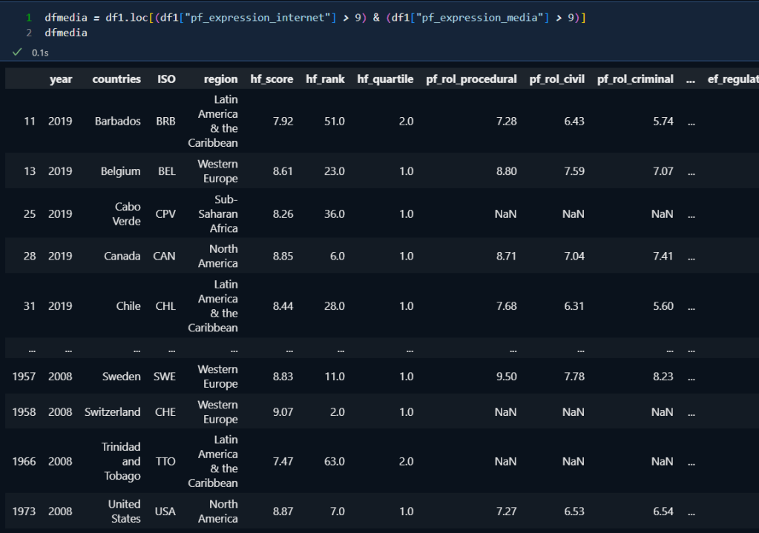Click the ISO column header
The image size is (759, 533).
pos(166,79)
